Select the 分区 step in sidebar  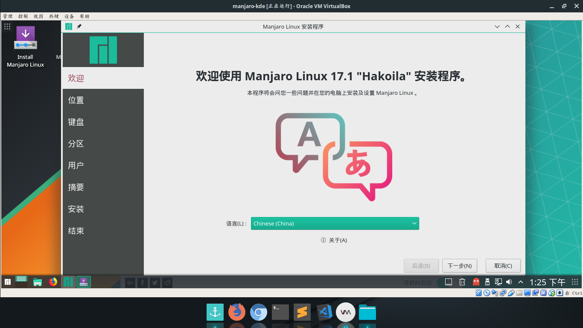(103, 143)
